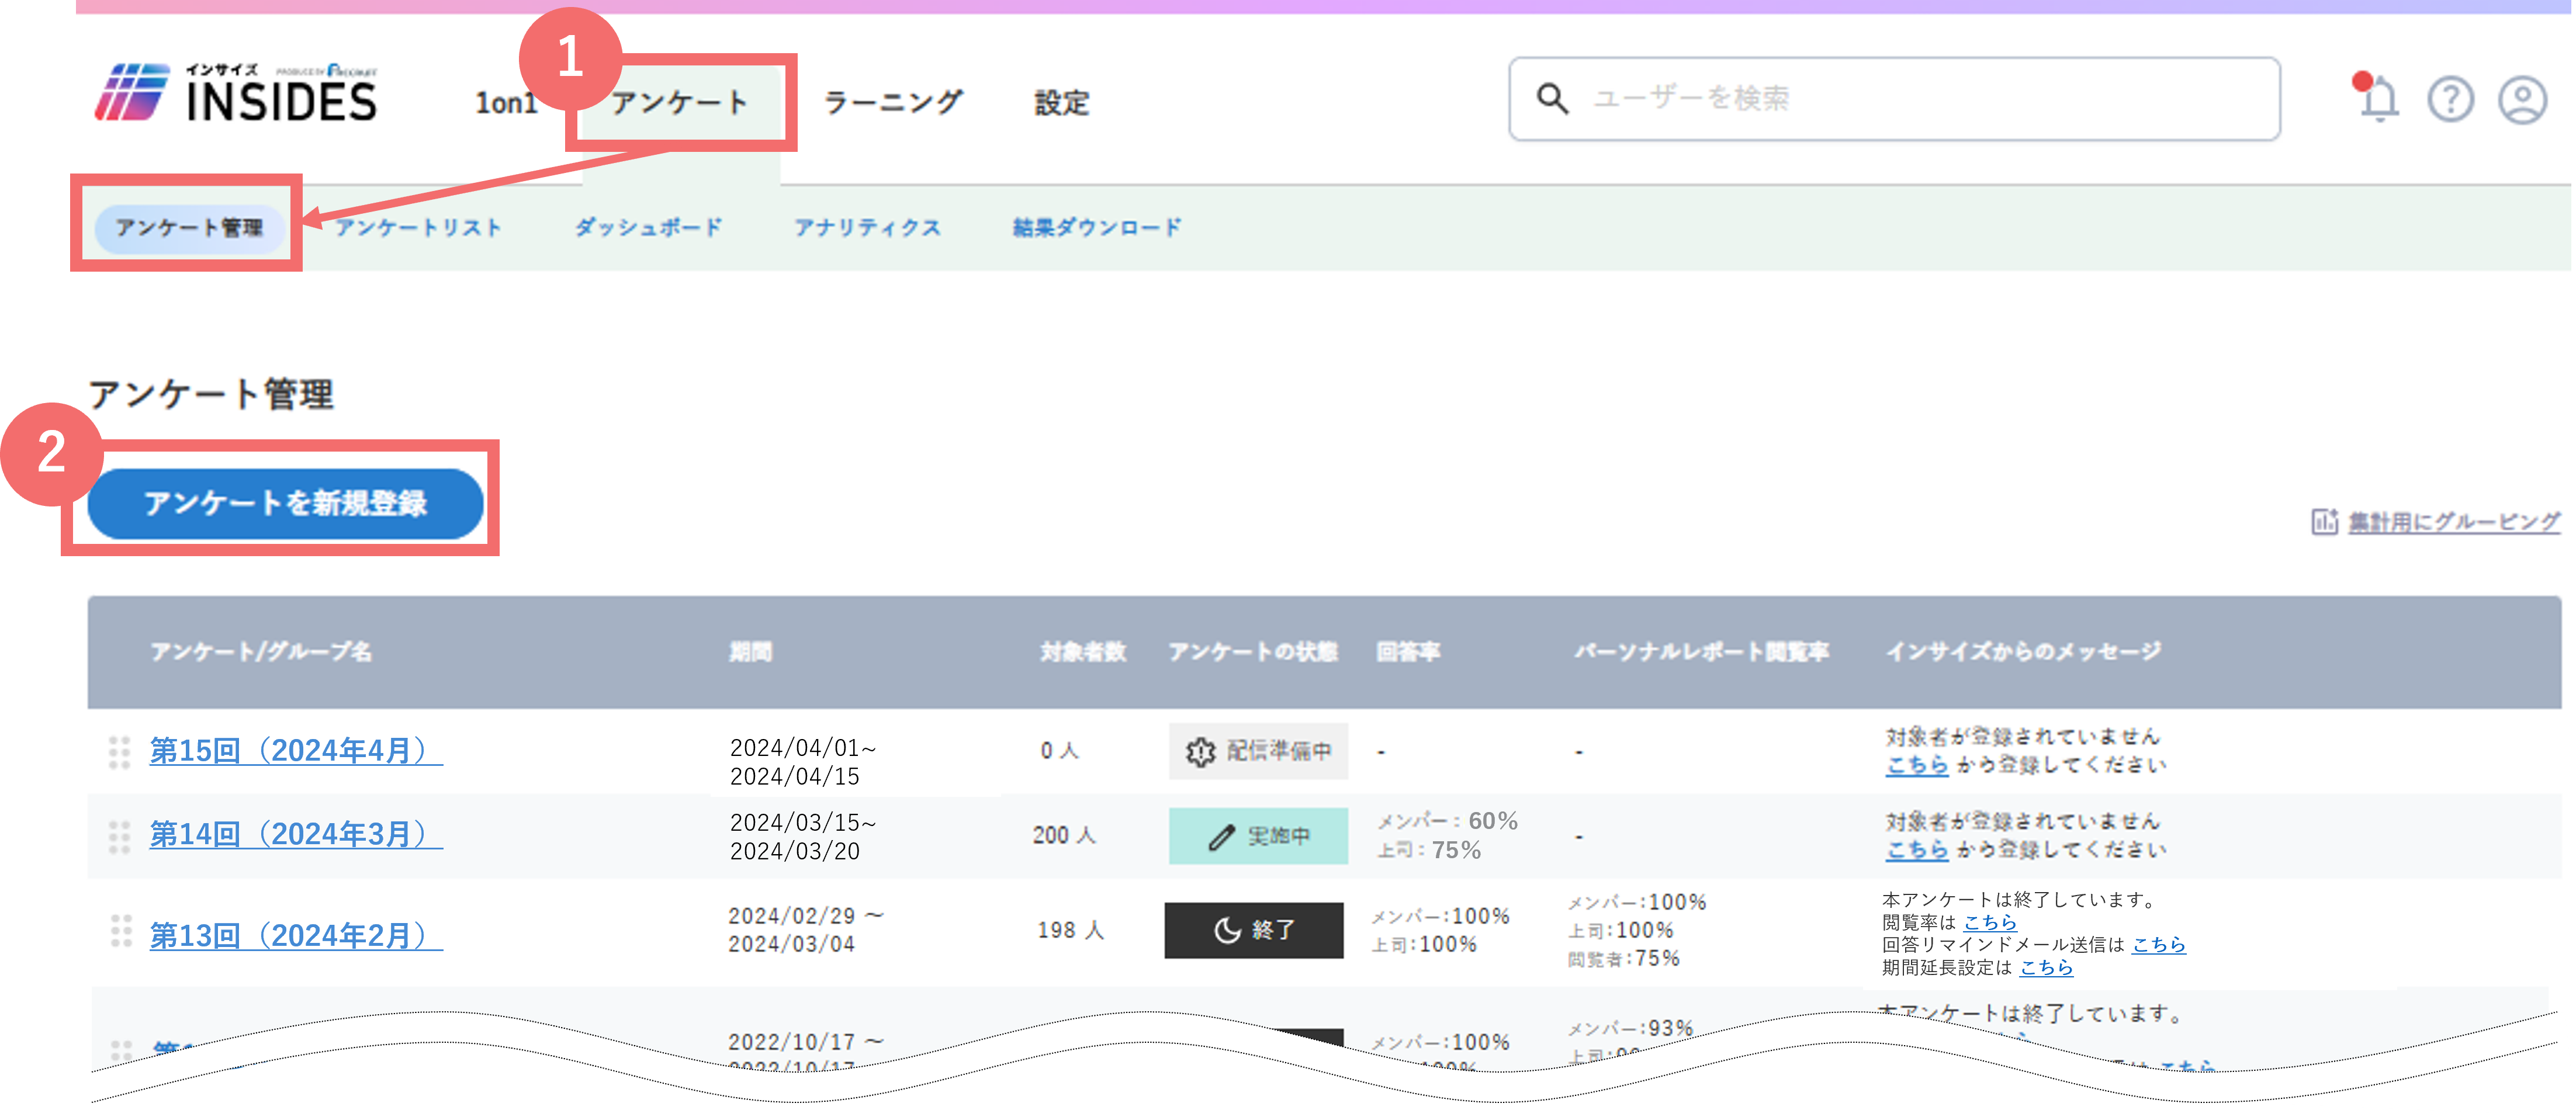Open the user account icon

[2522, 99]
